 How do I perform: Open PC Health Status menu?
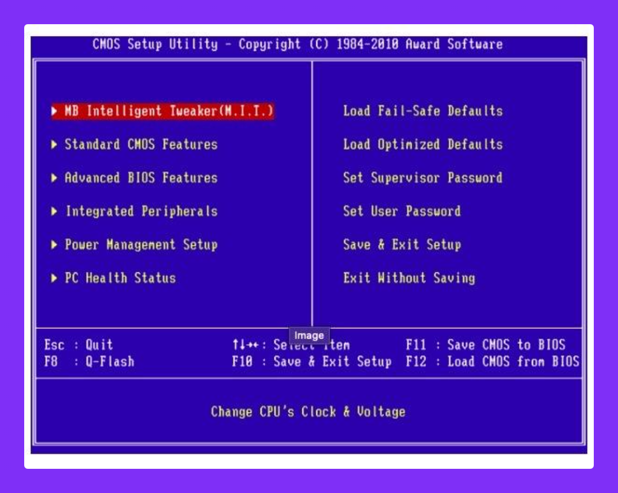pyautogui.click(x=120, y=278)
